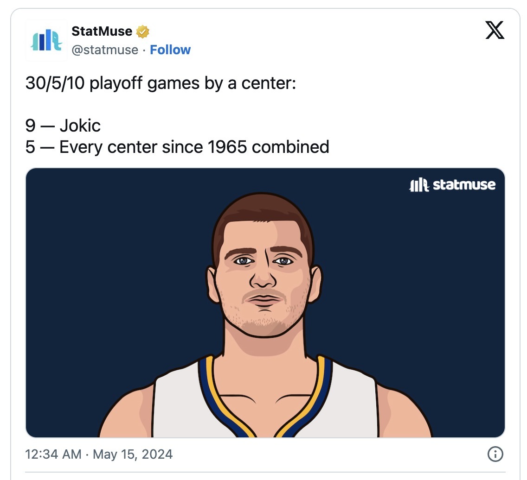Click the dark navy image background
Screen dimensions: 527x480
tap(101, 269)
